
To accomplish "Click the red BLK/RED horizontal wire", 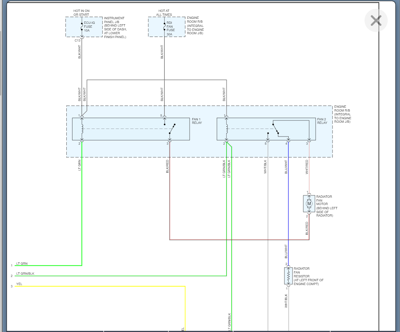I will pos(239,240).
